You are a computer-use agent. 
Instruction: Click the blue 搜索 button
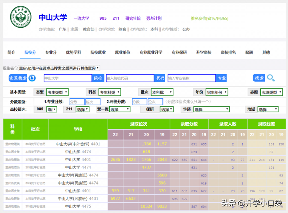click(259, 78)
